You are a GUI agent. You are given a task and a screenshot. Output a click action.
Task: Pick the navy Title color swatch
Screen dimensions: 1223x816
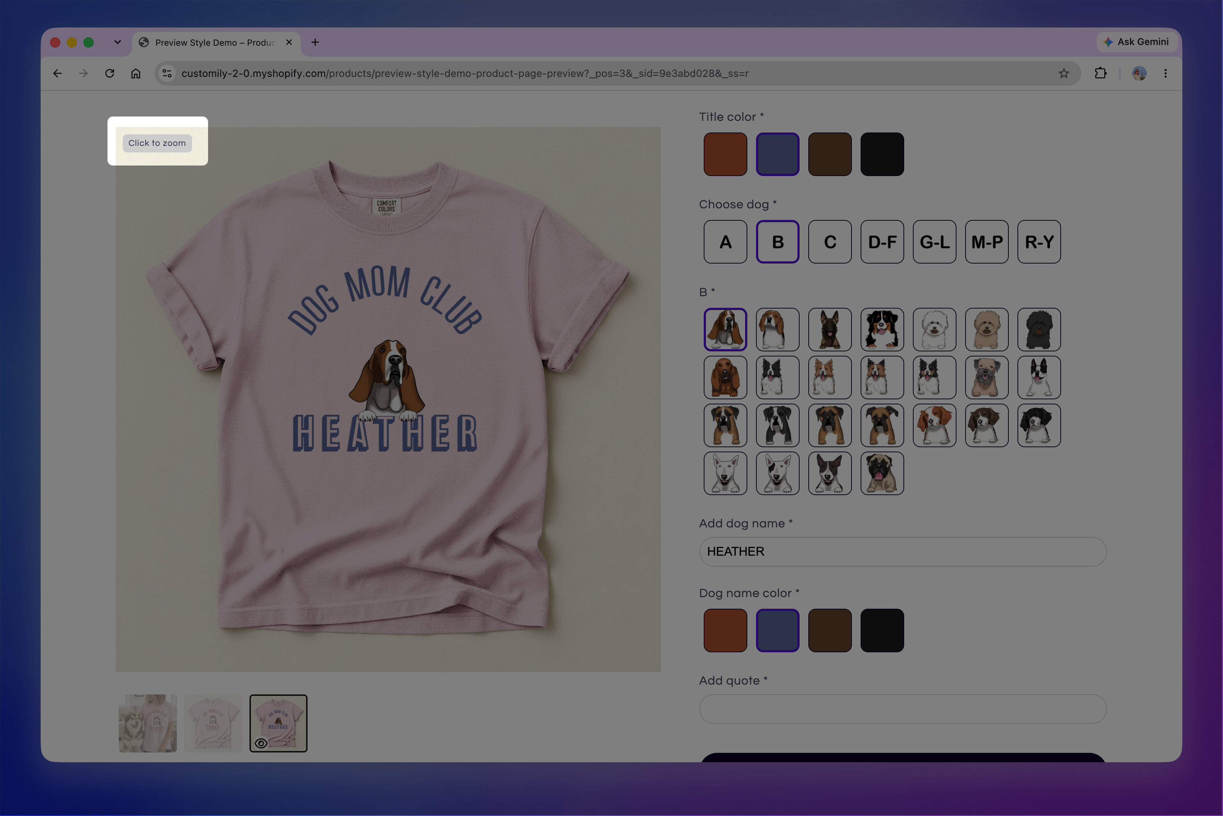(778, 154)
